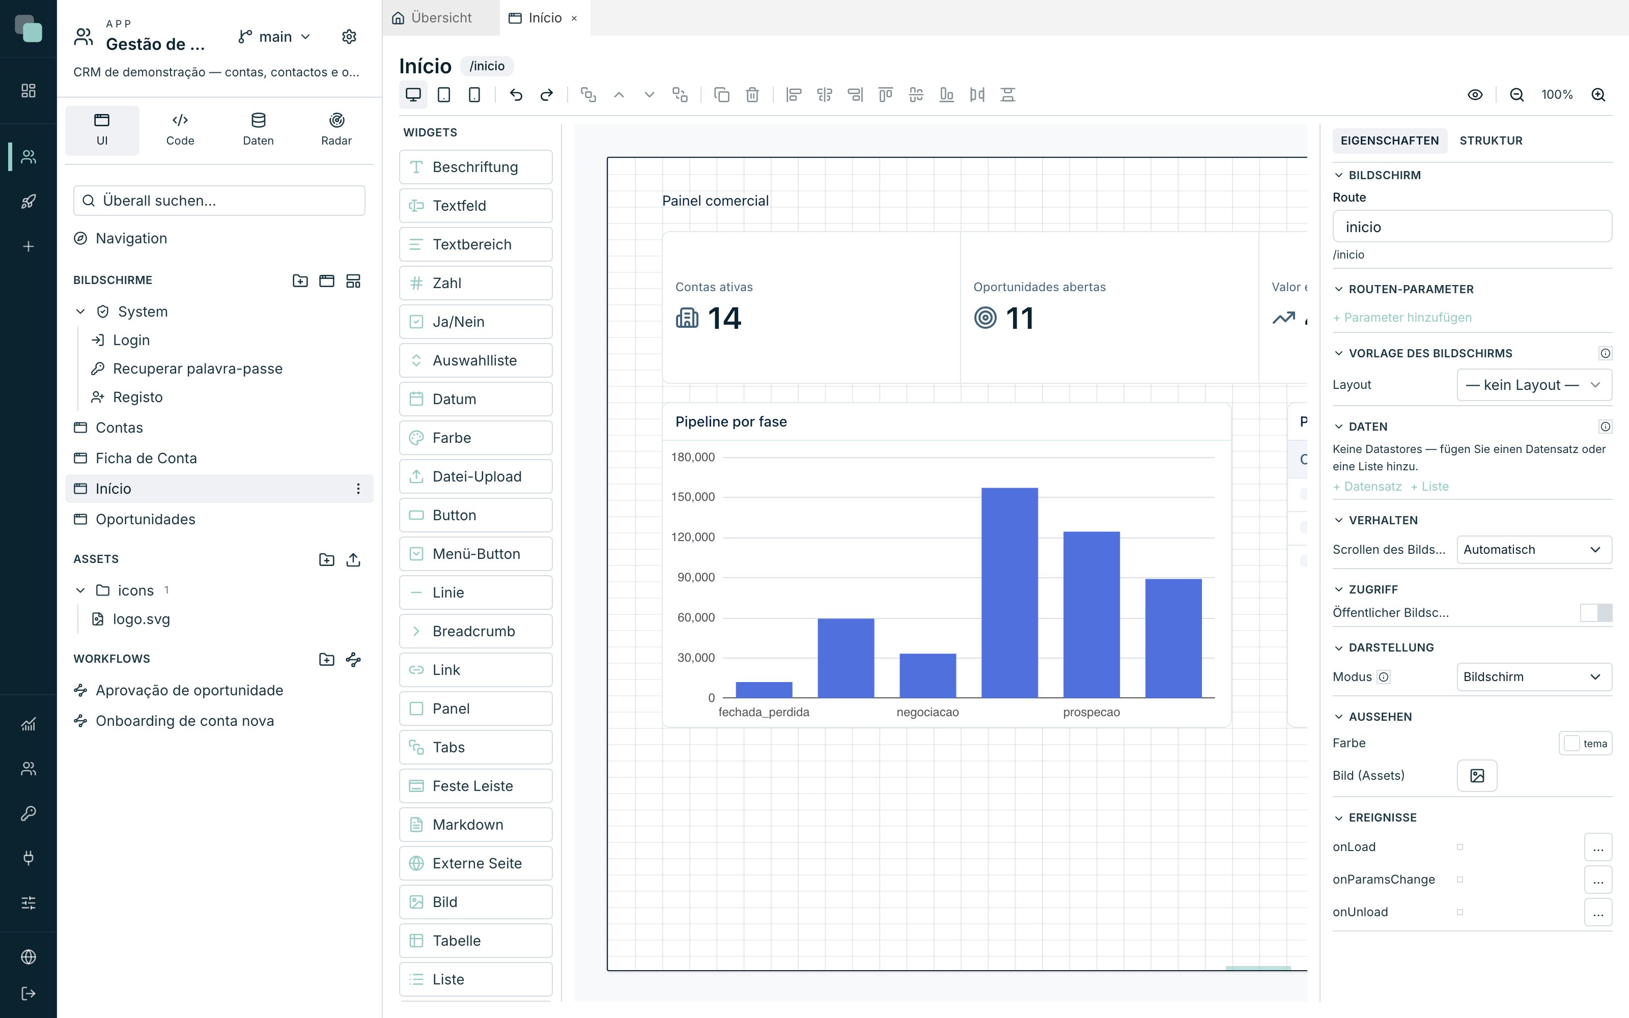Click the undo arrow in the toolbar
This screenshot has height=1018, width=1629.
tap(516, 95)
